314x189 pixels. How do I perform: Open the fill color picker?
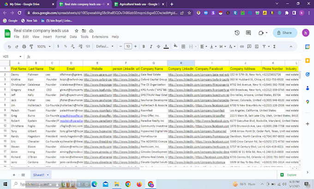coord(175,46)
